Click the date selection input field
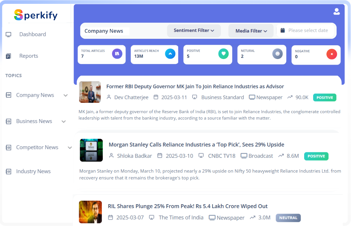This screenshot has height=226, width=352. 308,30
